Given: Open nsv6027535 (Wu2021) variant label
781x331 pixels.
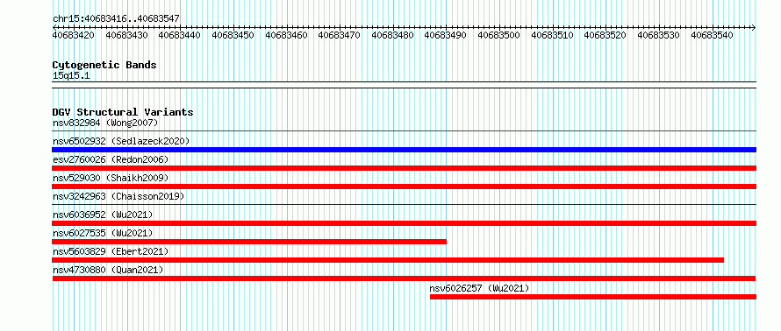Looking at the screenshot, I should click(103, 233).
